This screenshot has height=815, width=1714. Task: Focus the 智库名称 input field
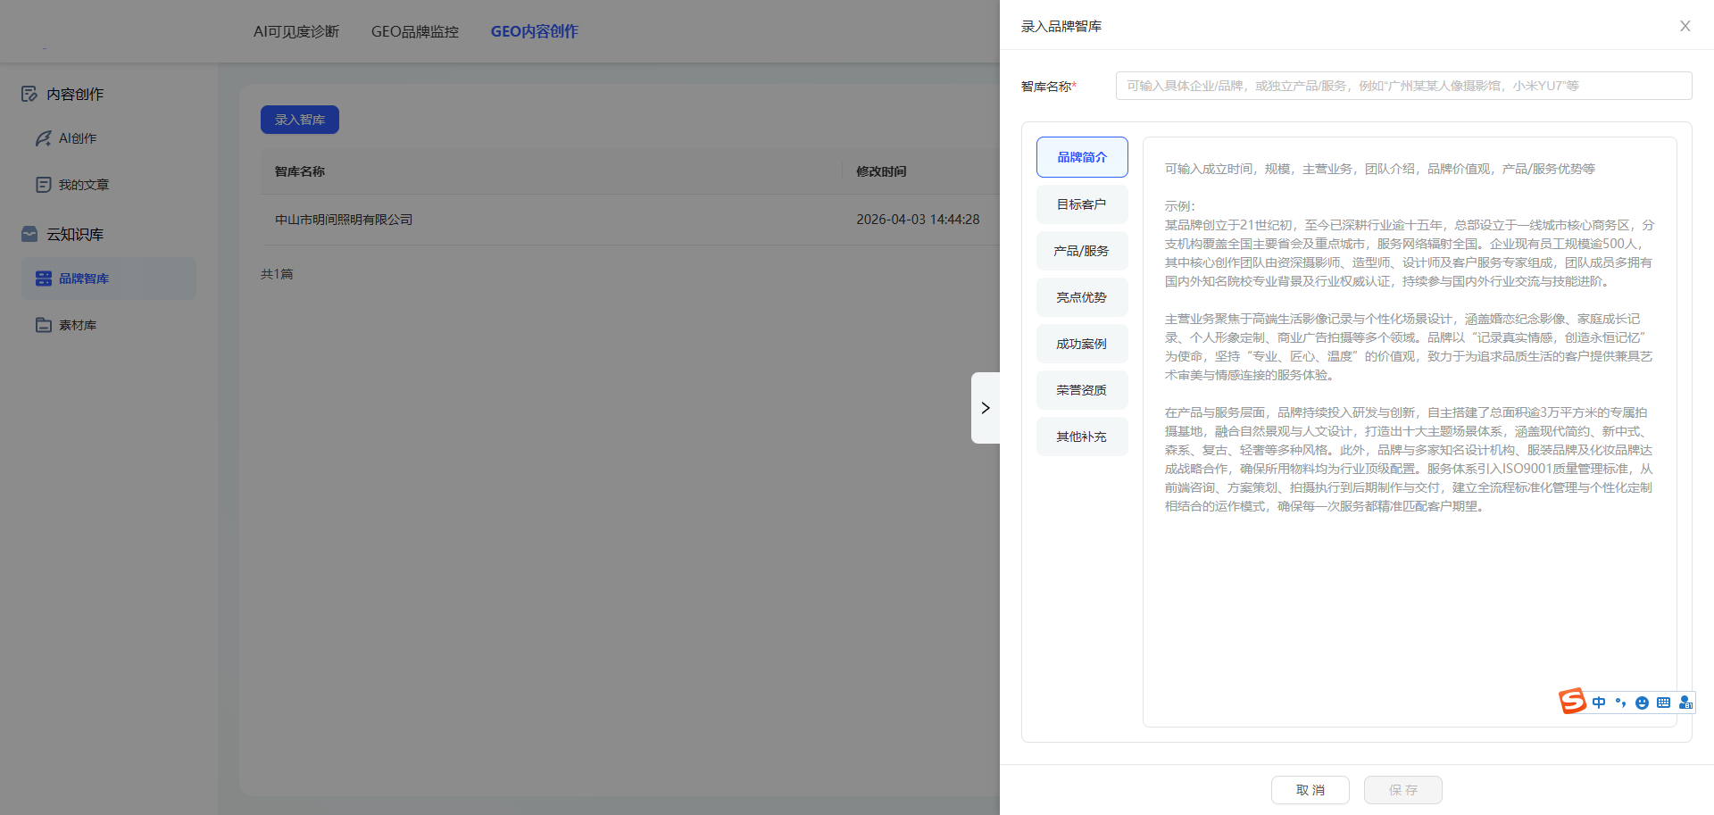[1403, 86]
